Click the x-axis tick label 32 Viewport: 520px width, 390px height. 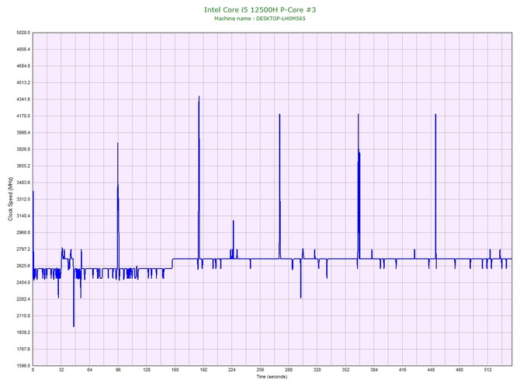[61, 370]
